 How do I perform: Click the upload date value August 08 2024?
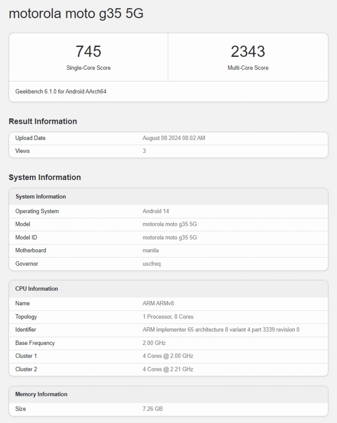(x=174, y=138)
